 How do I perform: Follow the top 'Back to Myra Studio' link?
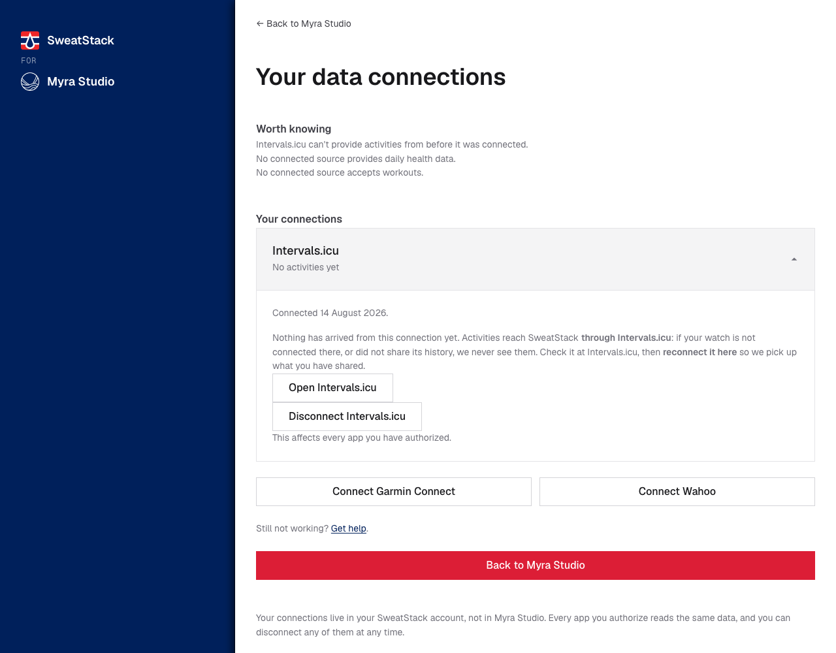pos(304,24)
